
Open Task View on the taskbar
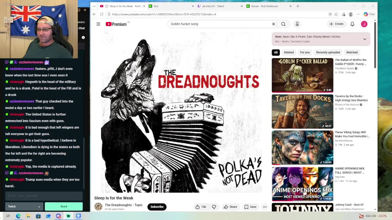coord(8,216)
